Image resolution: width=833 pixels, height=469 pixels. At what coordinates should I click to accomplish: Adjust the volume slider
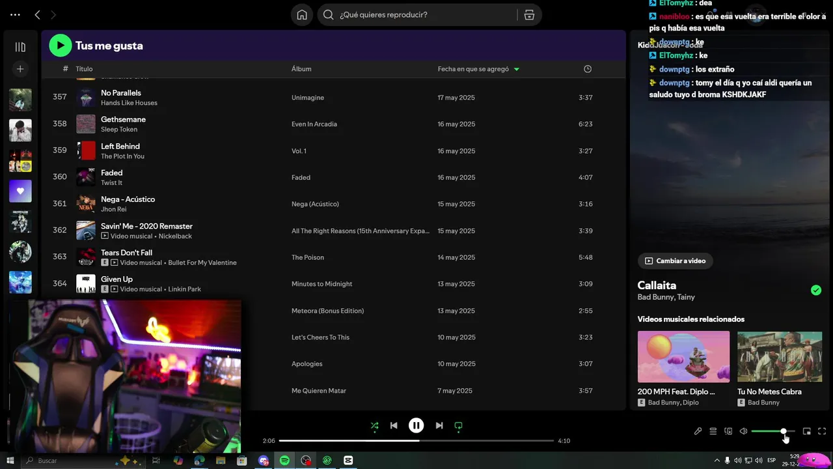(773, 431)
